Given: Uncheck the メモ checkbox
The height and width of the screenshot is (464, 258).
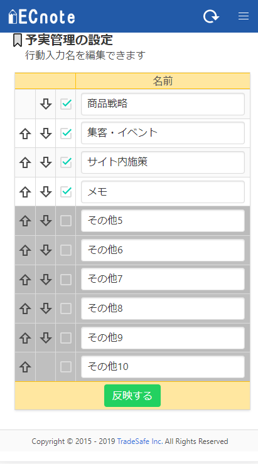Looking at the screenshot, I should [x=66, y=192].
